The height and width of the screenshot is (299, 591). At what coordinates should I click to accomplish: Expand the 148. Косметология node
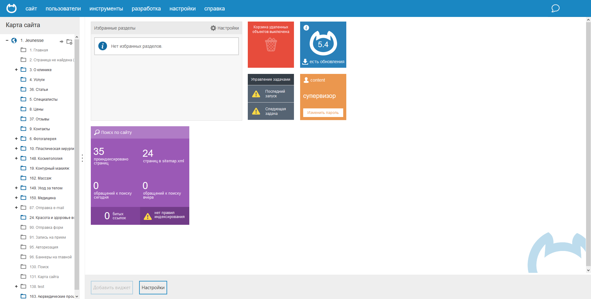tap(16, 158)
